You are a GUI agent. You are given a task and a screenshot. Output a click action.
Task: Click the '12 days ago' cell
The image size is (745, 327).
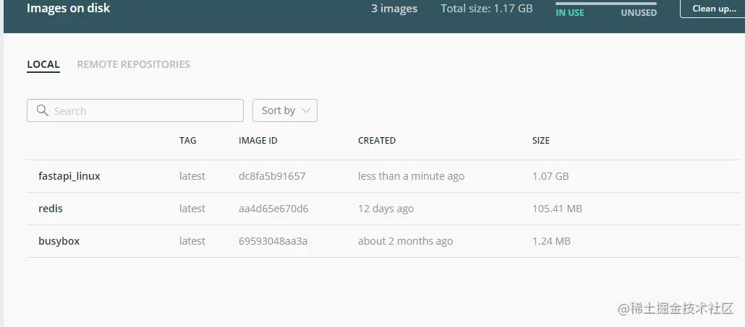tap(386, 209)
